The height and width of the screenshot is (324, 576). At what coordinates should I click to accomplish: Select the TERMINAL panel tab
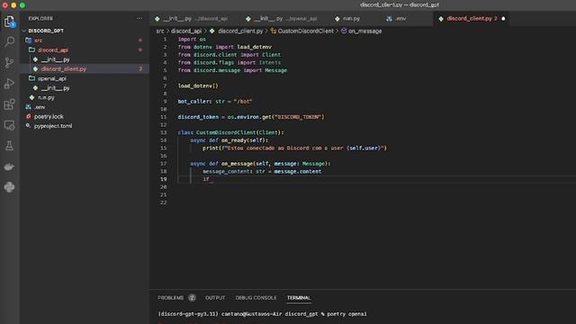(299, 298)
